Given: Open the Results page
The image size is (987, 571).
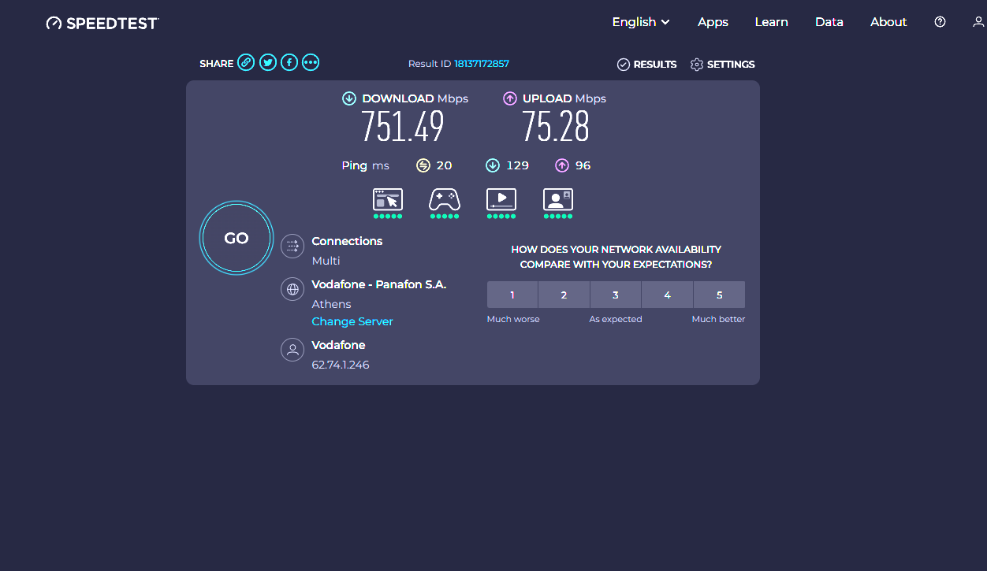Looking at the screenshot, I should pos(646,65).
